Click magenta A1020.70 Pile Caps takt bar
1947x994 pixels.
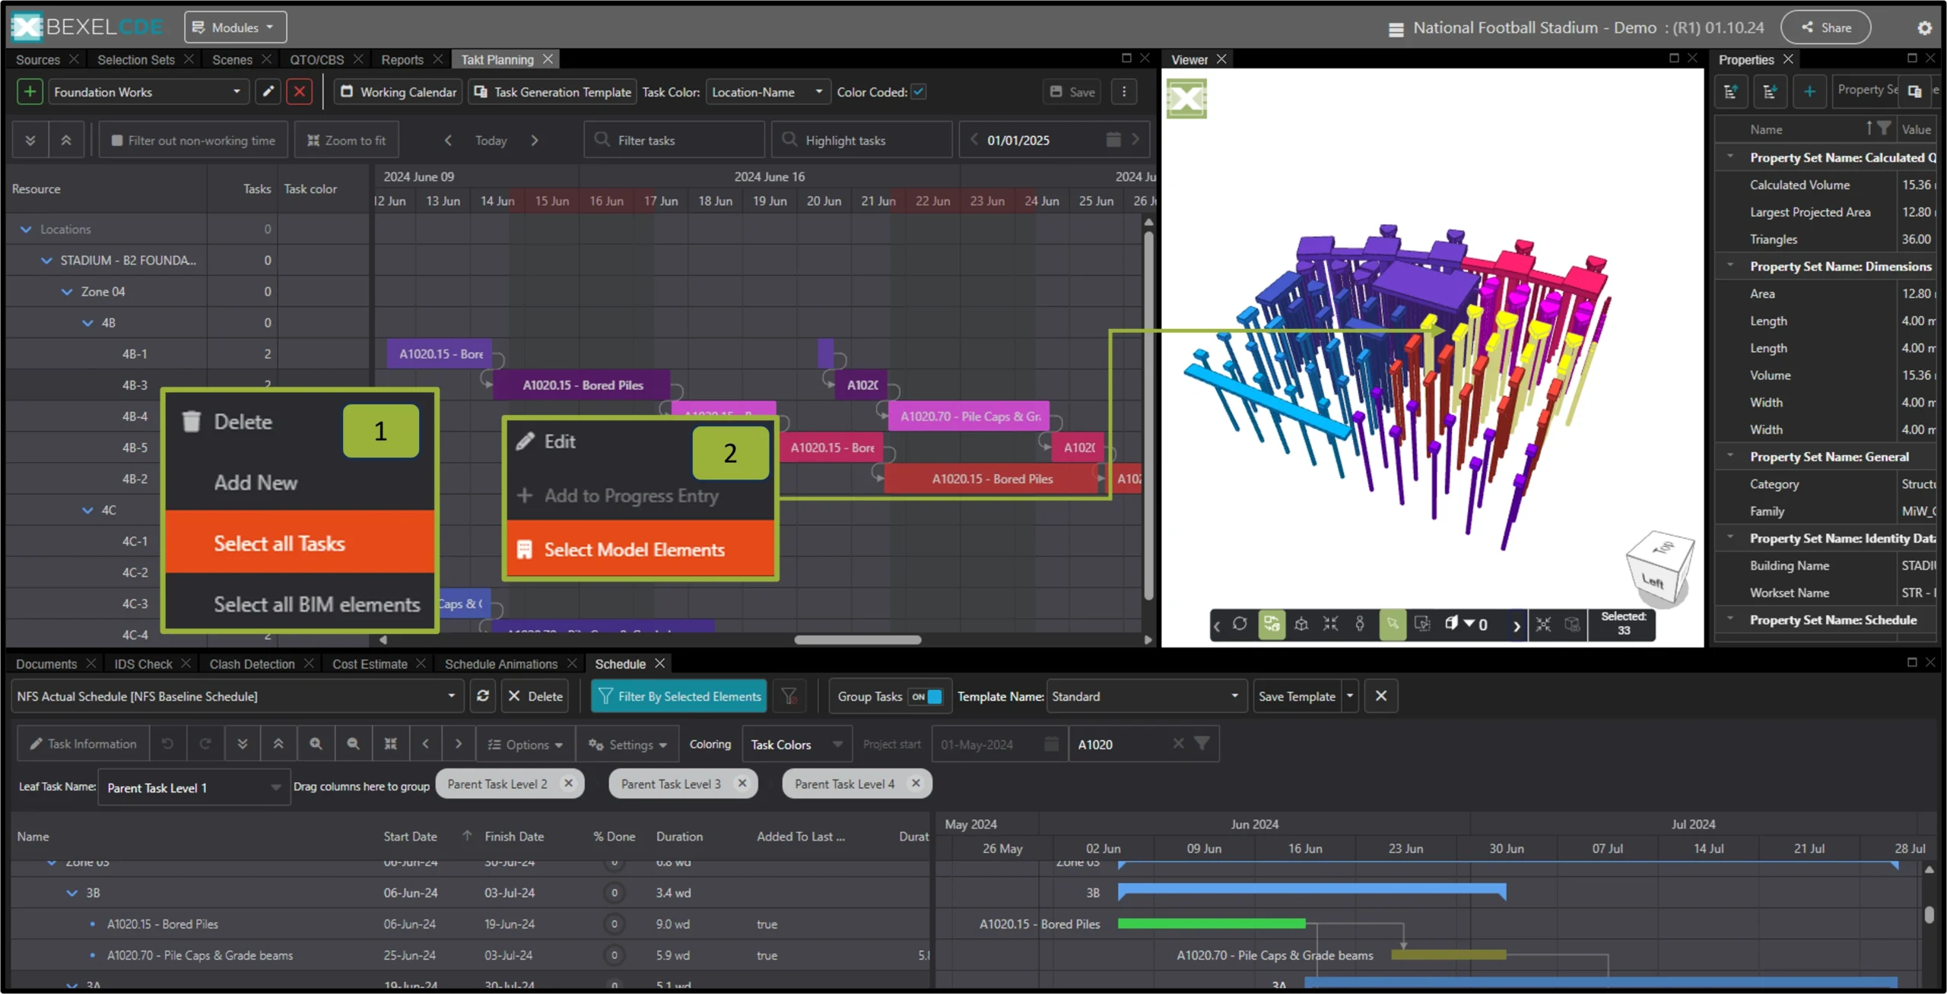click(x=969, y=416)
